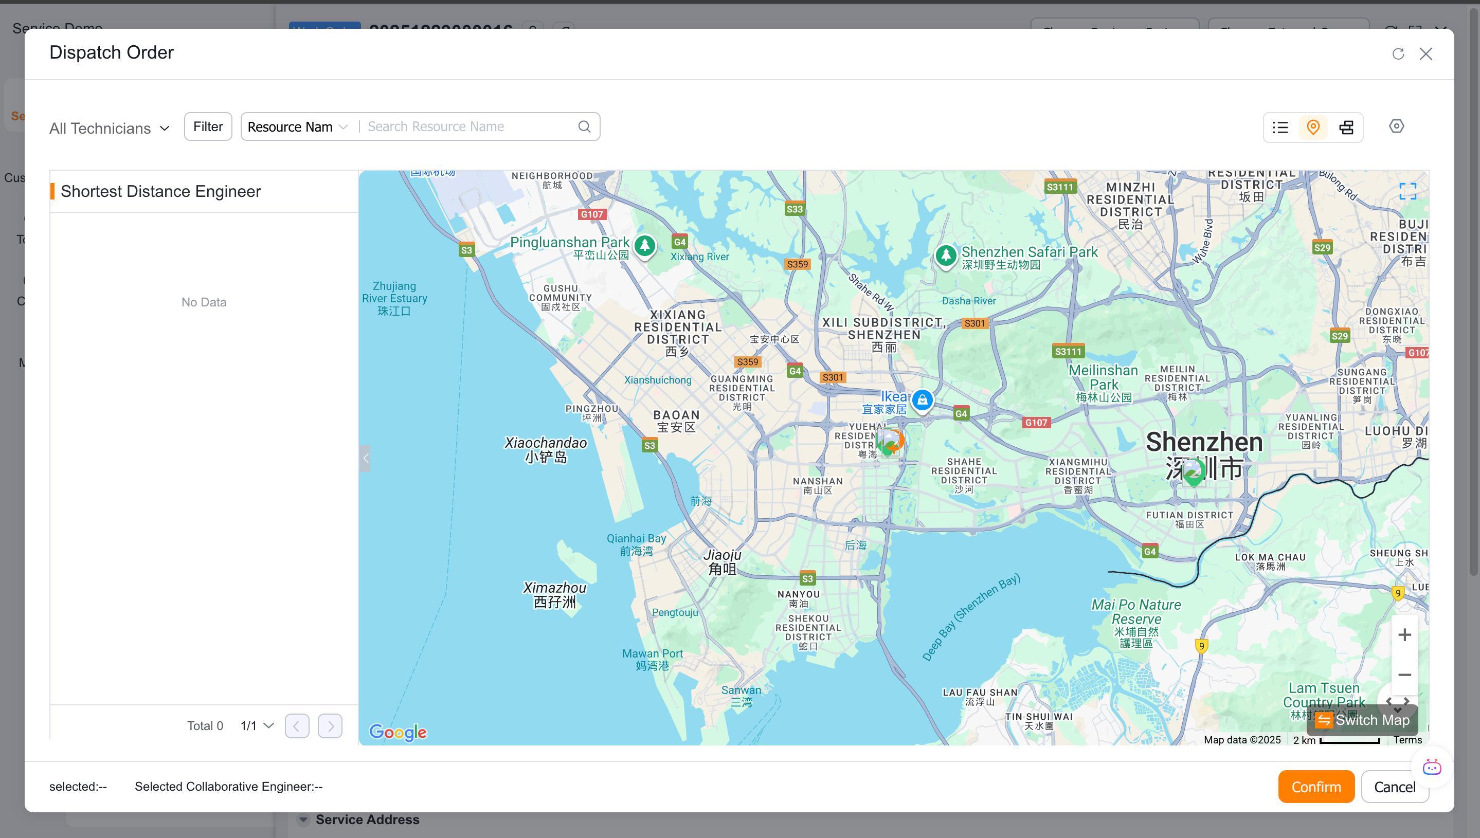The height and width of the screenshot is (838, 1480).
Task: Zoom out on the map
Action: pos(1404,675)
